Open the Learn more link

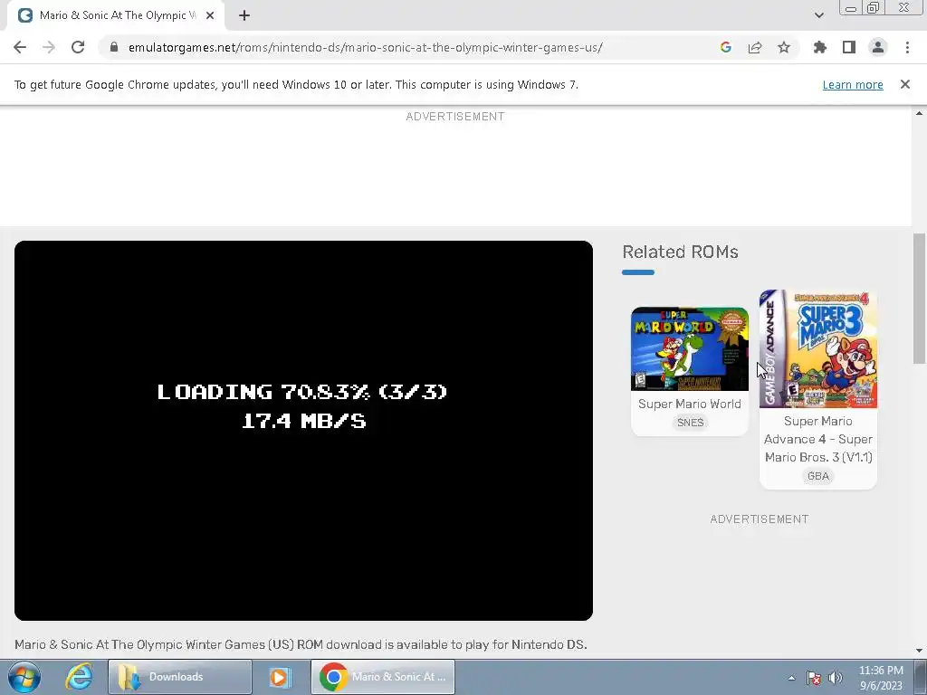point(853,84)
